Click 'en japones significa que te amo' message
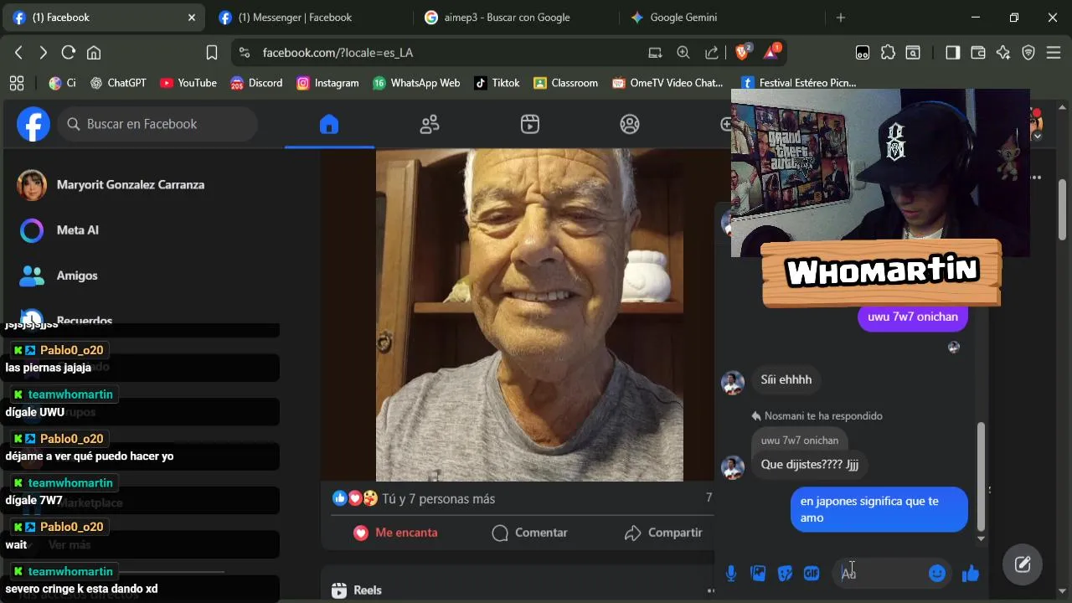 point(879,509)
